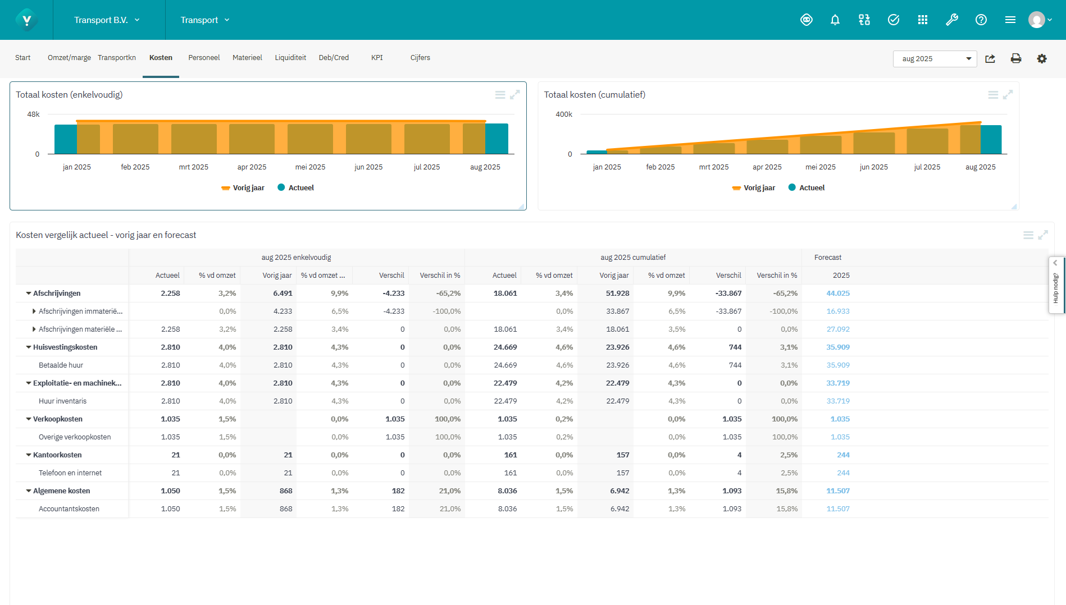Open the Personeel tab
Image resolution: width=1066 pixels, height=605 pixels.
coord(204,57)
